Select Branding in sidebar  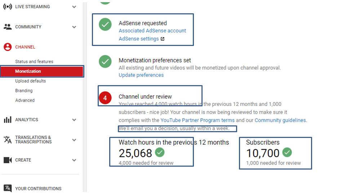(x=24, y=91)
